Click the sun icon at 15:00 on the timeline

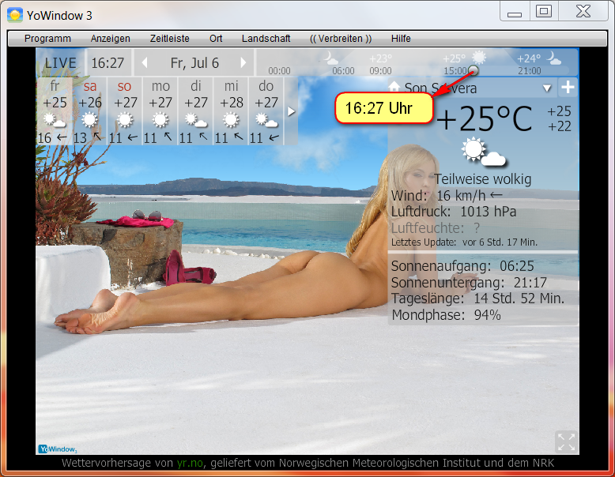pyautogui.click(x=479, y=58)
